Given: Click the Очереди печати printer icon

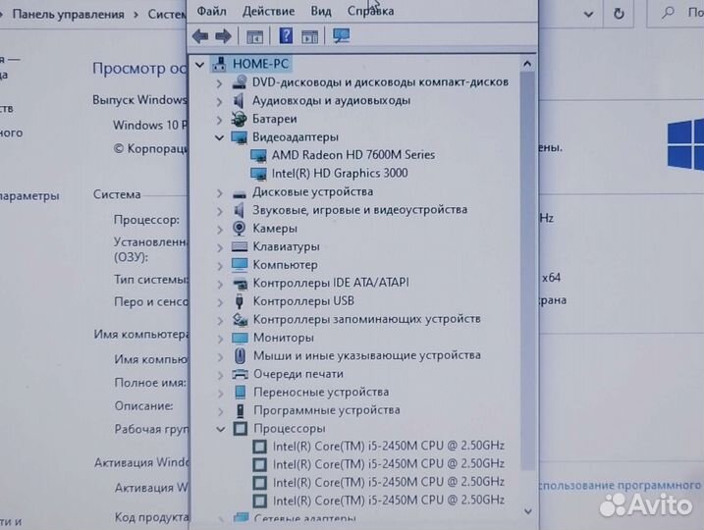Looking at the screenshot, I should [240, 374].
